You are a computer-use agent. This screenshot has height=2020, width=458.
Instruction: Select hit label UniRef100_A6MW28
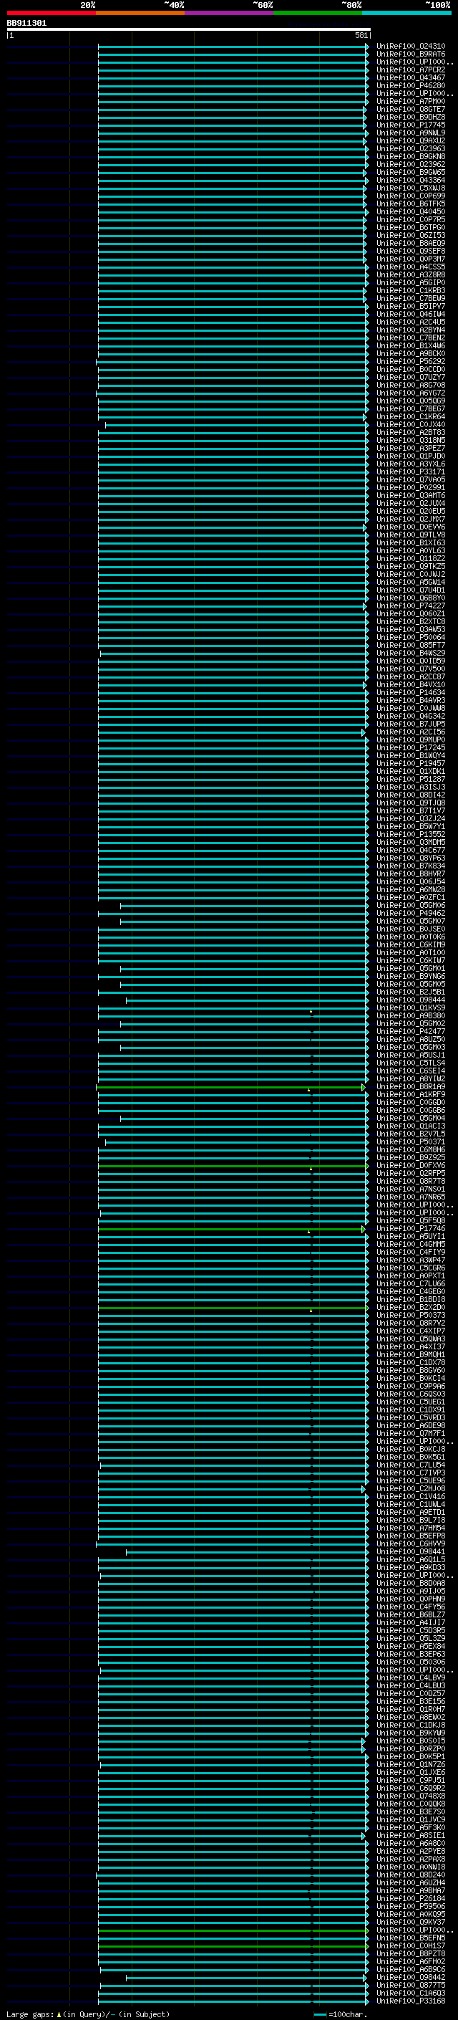[411, 889]
